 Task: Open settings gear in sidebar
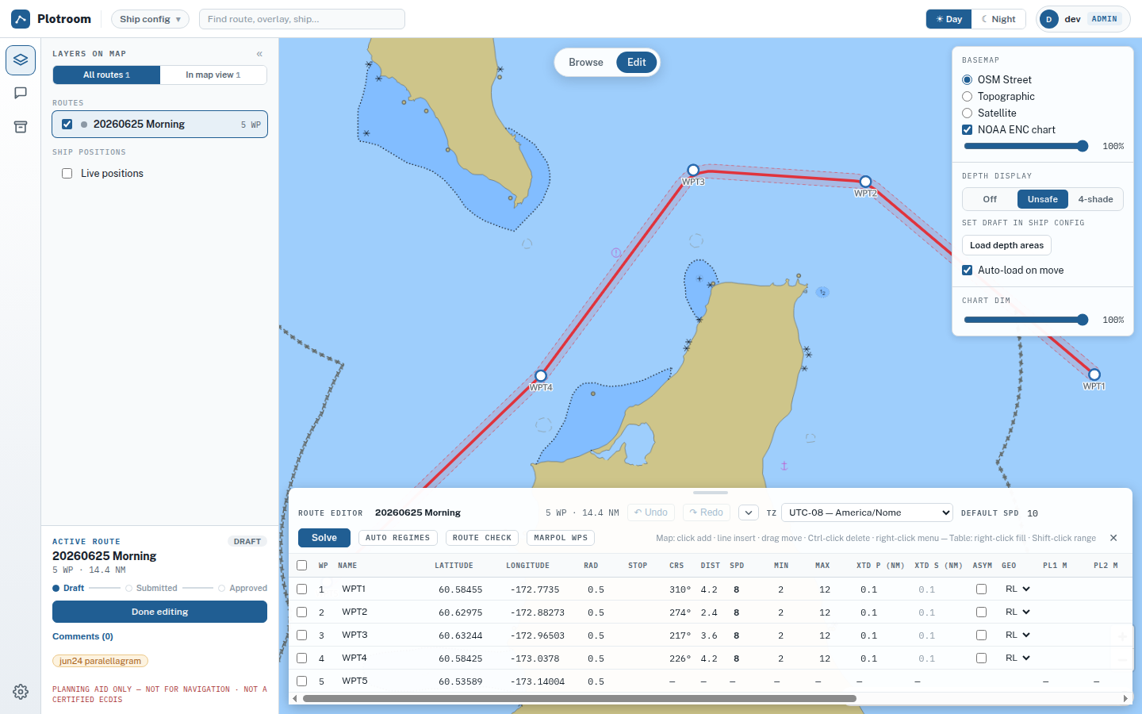point(21,692)
